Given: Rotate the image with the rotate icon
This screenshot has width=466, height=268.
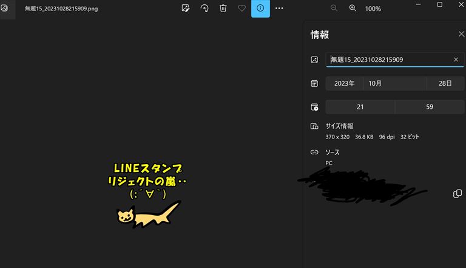Looking at the screenshot, I should click(x=204, y=9).
